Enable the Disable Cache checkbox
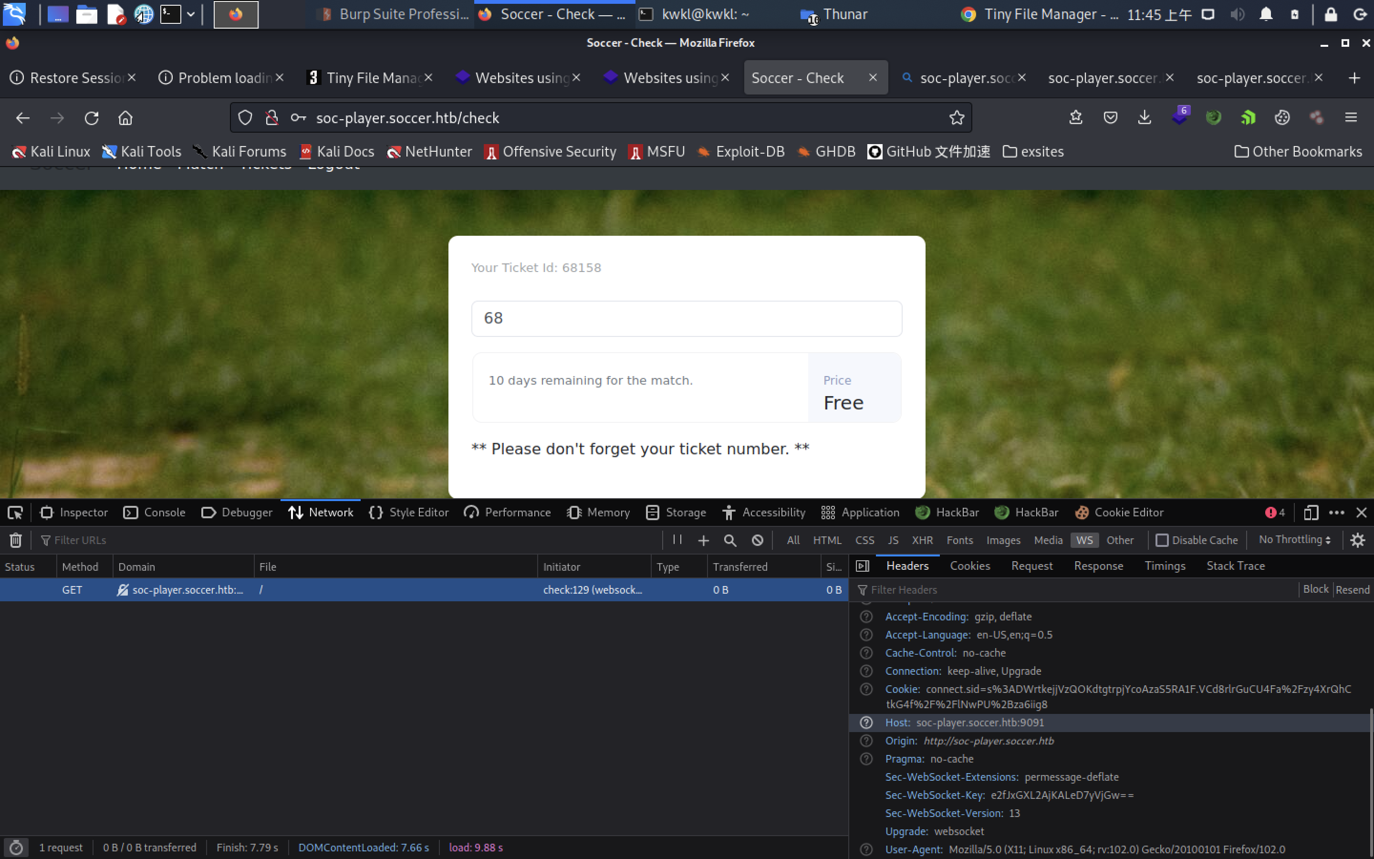Image resolution: width=1374 pixels, height=859 pixels. coord(1162,540)
